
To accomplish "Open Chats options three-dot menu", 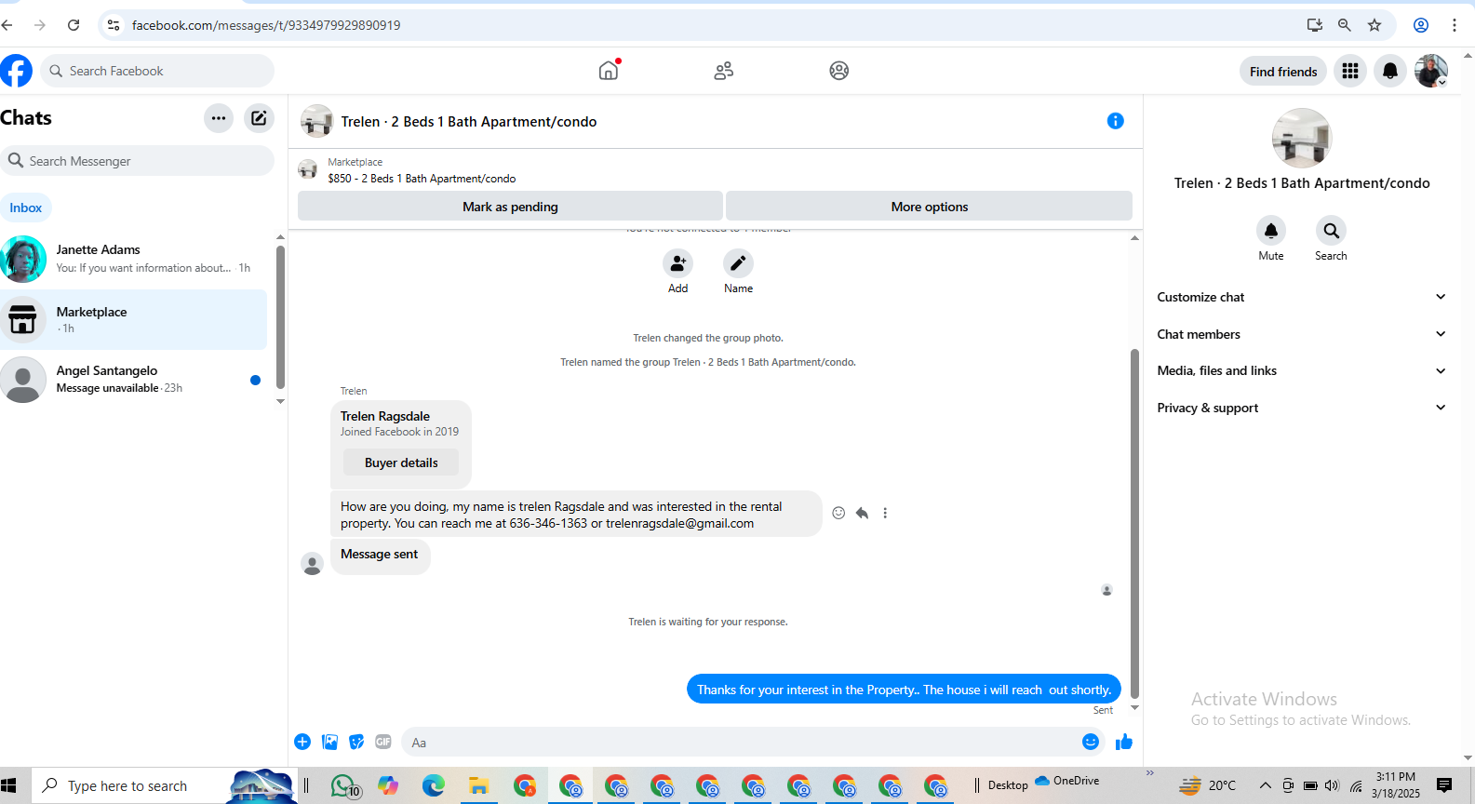I will (219, 118).
